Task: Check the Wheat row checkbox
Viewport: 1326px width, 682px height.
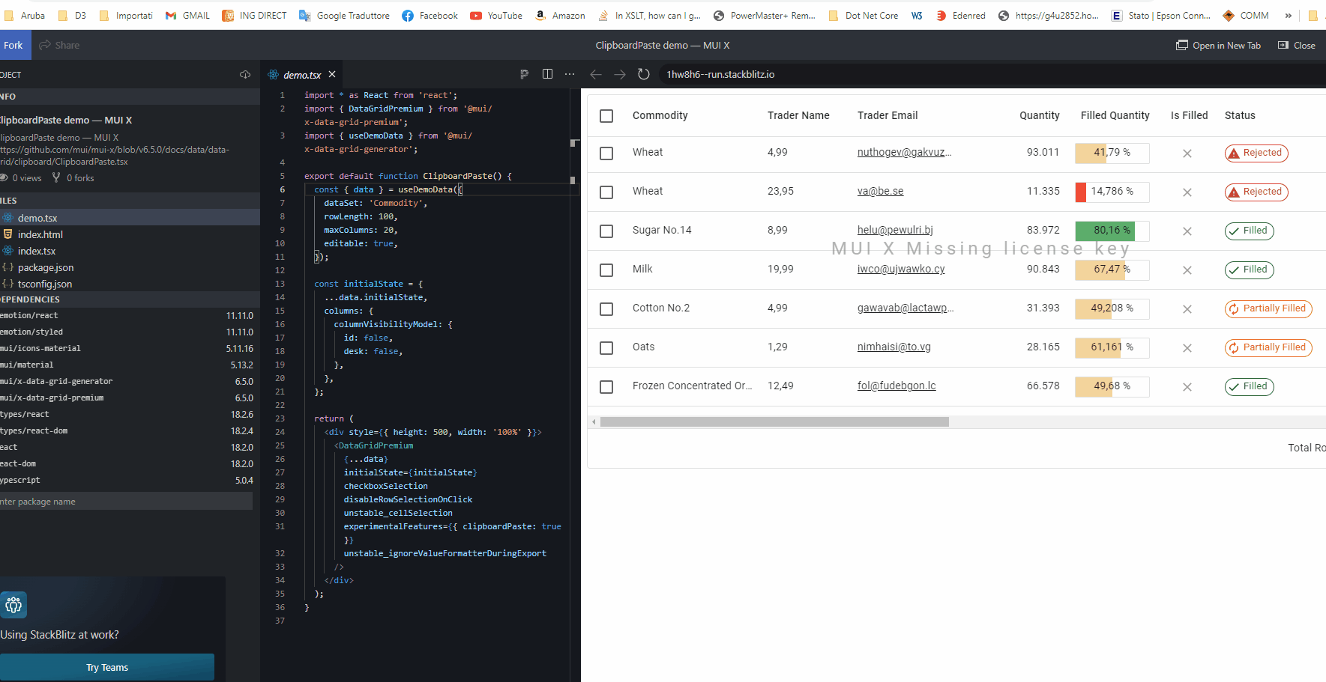Action: 606,153
